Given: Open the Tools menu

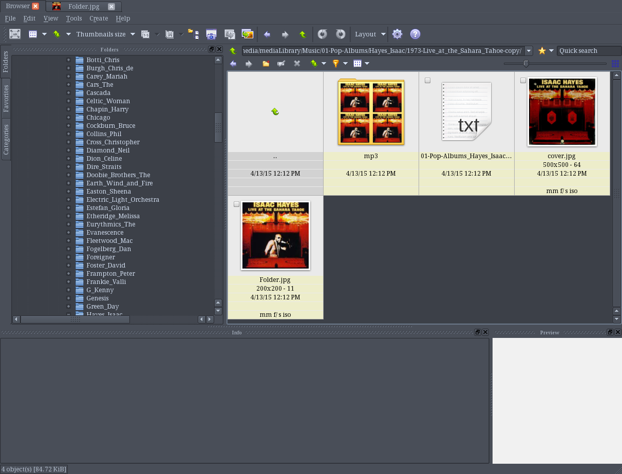Looking at the screenshot, I should [74, 18].
